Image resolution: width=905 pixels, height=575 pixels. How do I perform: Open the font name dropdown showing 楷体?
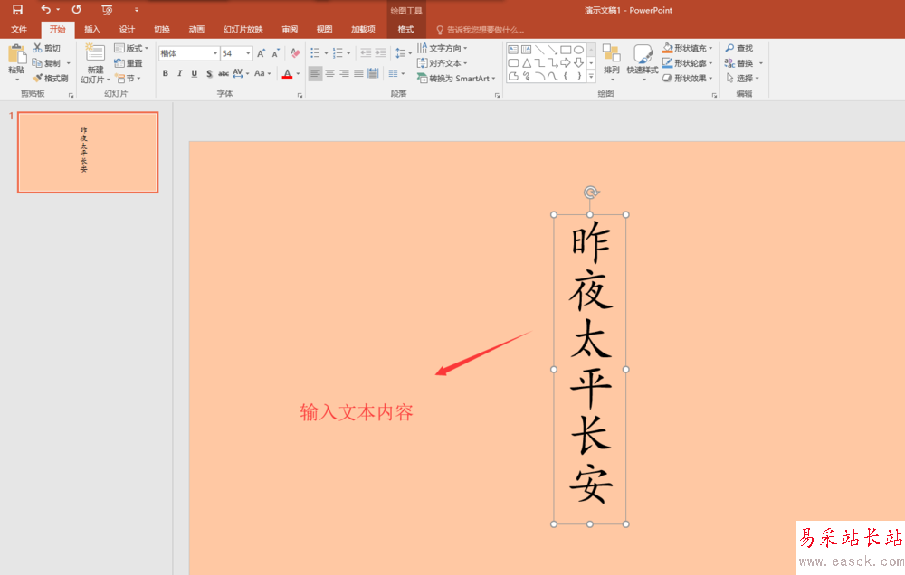coord(214,53)
